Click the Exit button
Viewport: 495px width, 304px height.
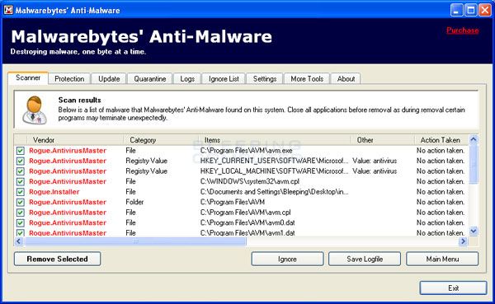tap(453, 288)
